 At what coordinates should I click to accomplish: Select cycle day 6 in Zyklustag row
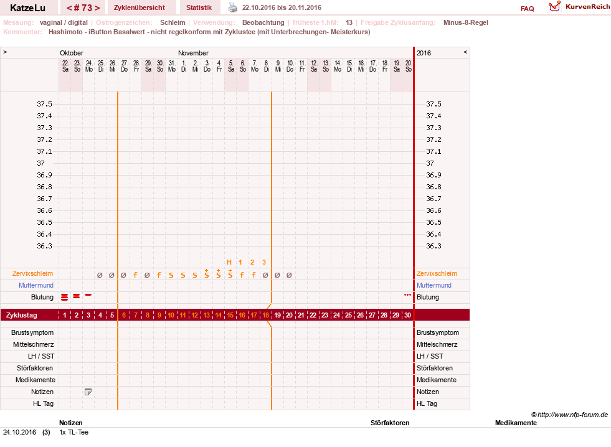pyautogui.click(x=124, y=315)
